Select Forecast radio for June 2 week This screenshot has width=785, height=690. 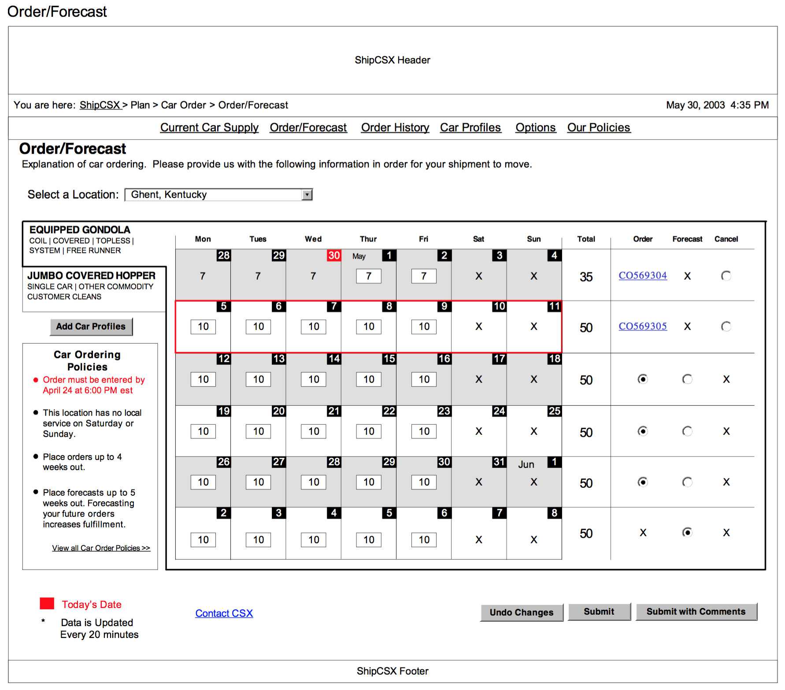coord(687,533)
